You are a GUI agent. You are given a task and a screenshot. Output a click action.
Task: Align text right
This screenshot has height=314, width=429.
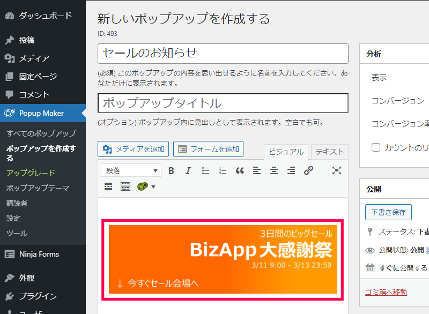291,171
